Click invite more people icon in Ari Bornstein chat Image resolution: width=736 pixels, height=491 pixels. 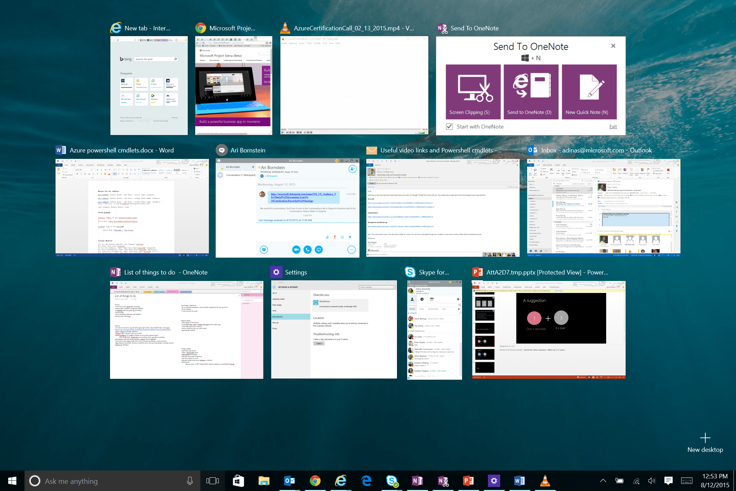[x=352, y=169]
